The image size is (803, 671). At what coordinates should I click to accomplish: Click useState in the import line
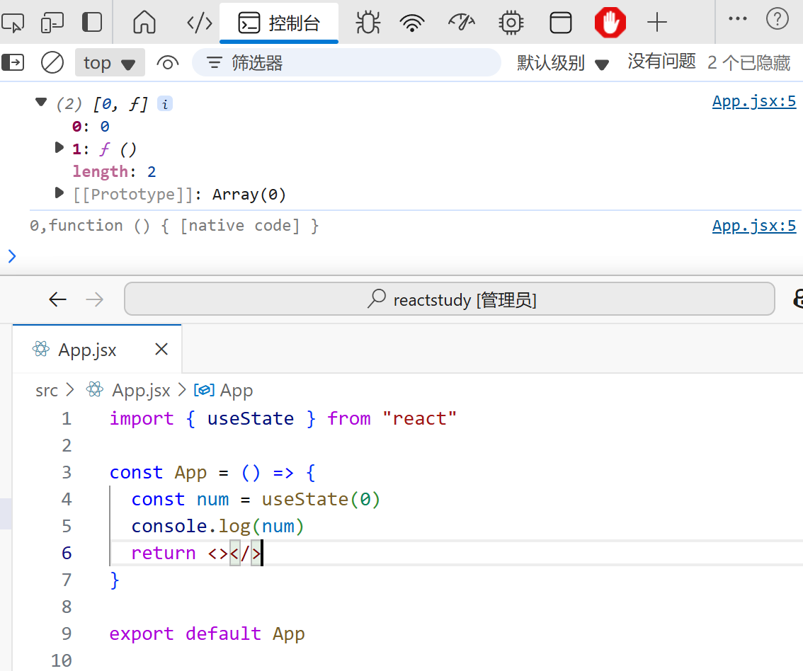(251, 419)
